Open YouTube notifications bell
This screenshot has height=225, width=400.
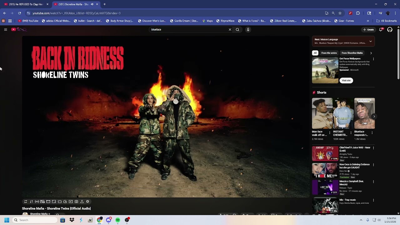(381, 29)
